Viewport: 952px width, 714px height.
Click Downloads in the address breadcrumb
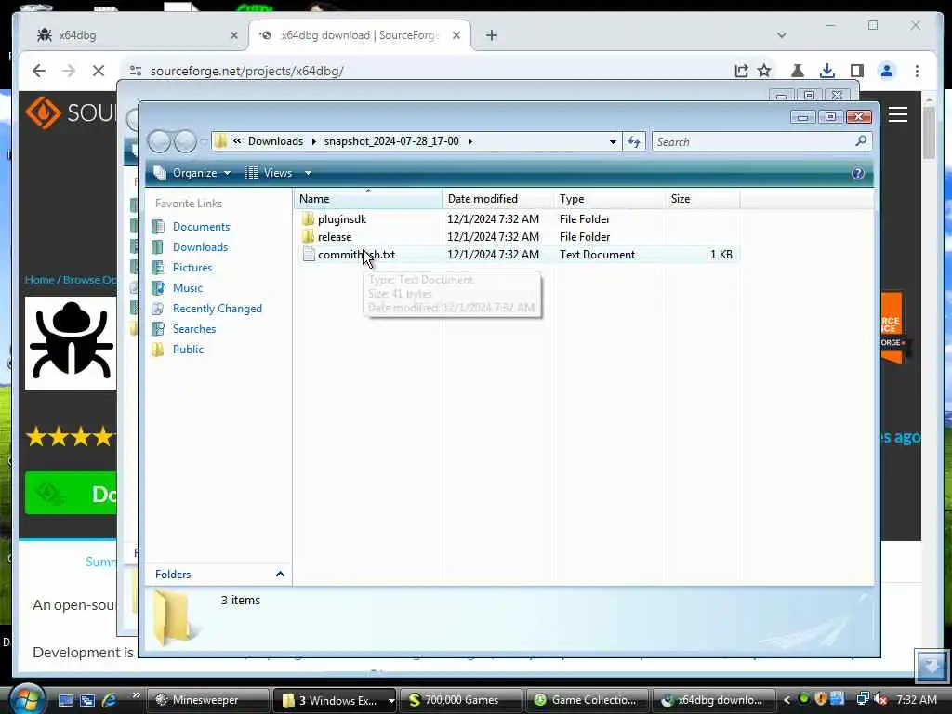click(x=275, y=141)
